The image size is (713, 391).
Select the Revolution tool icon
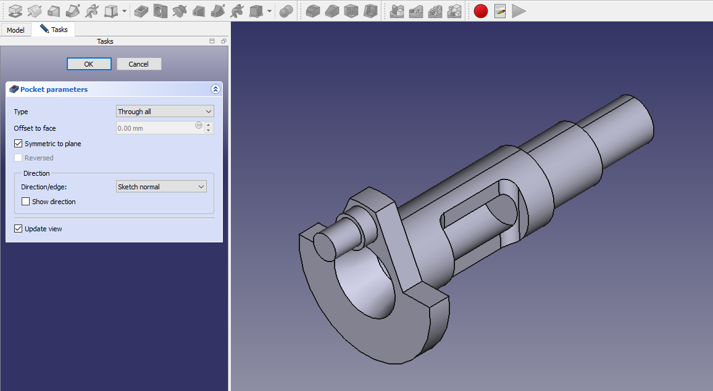click(35, 10)
